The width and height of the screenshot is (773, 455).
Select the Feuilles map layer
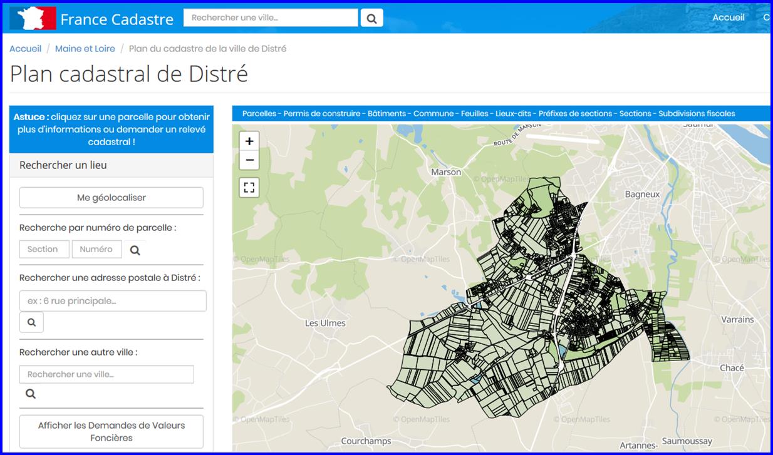[x=475, y=114]
